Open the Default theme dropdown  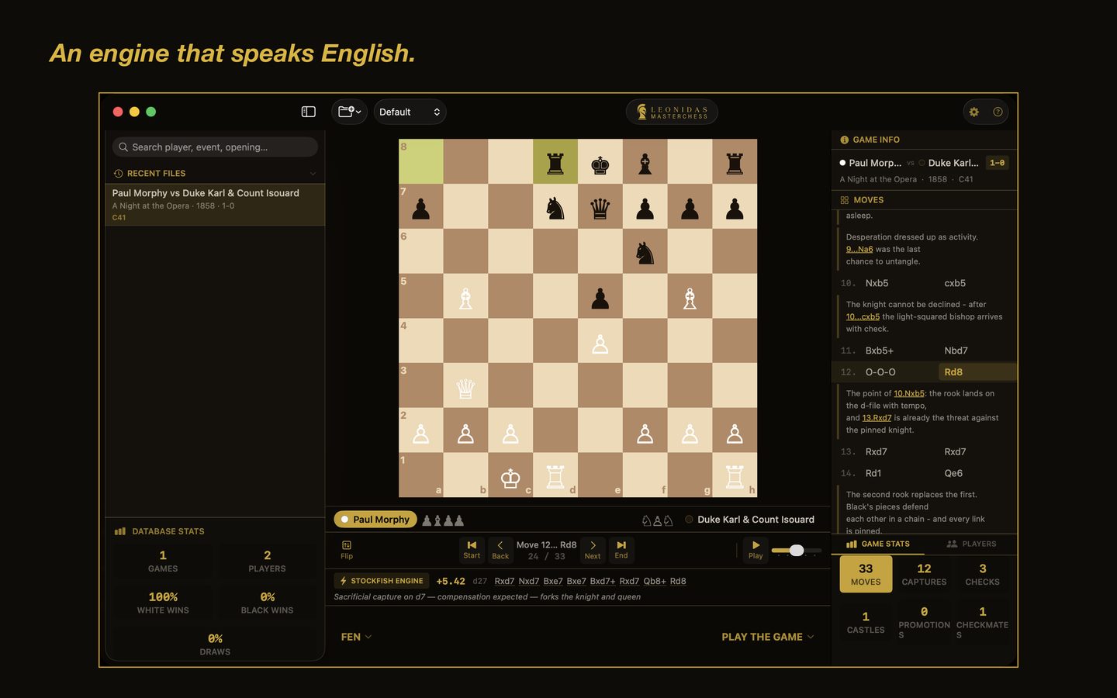tap(410, 112)
